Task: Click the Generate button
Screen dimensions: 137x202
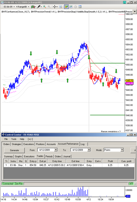Action: [x=15, y=150]
